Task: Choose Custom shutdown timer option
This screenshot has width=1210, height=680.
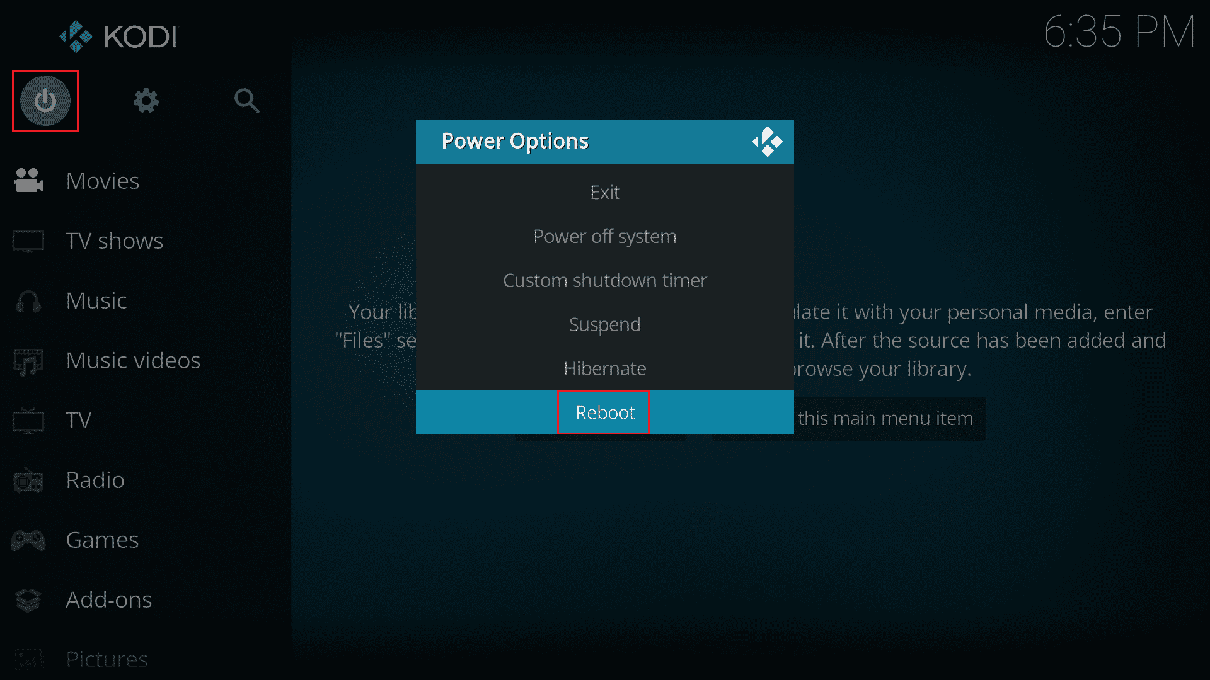Action: point(605,280)
